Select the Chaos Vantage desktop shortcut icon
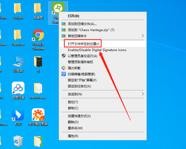The height and width of the screenshot is (149, 186). click(x=57, y=9)
